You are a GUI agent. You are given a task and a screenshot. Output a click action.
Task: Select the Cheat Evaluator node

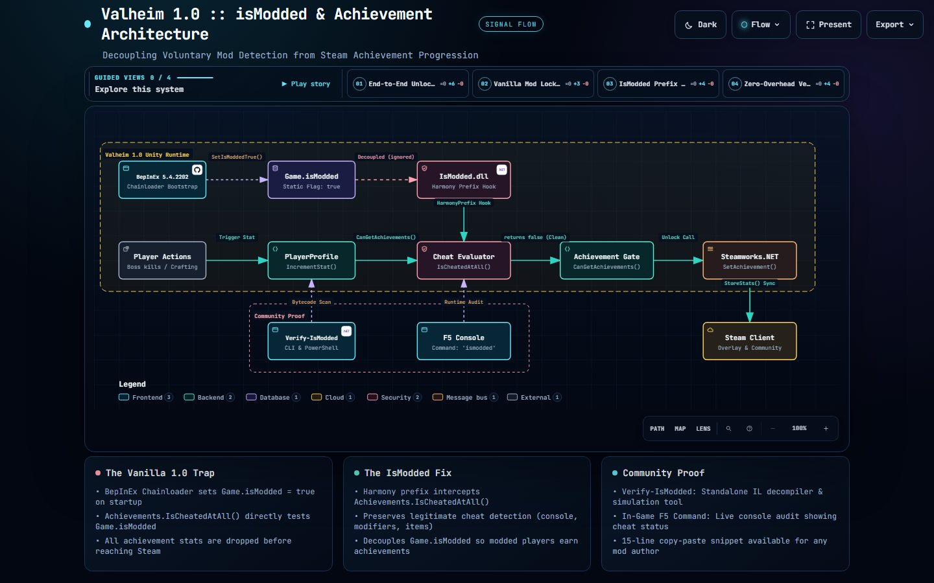pyautogui.click(x=464, y=260)
